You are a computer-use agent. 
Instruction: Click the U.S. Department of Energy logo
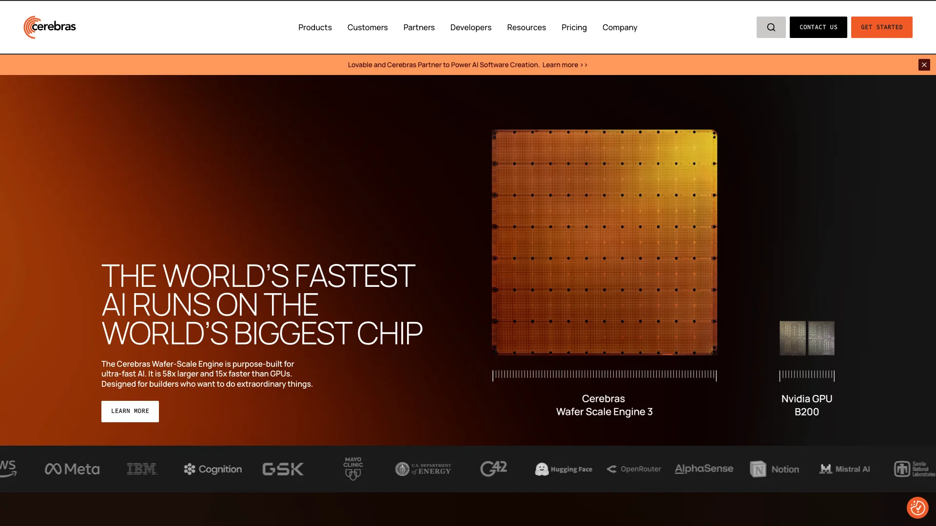point(423,469)
